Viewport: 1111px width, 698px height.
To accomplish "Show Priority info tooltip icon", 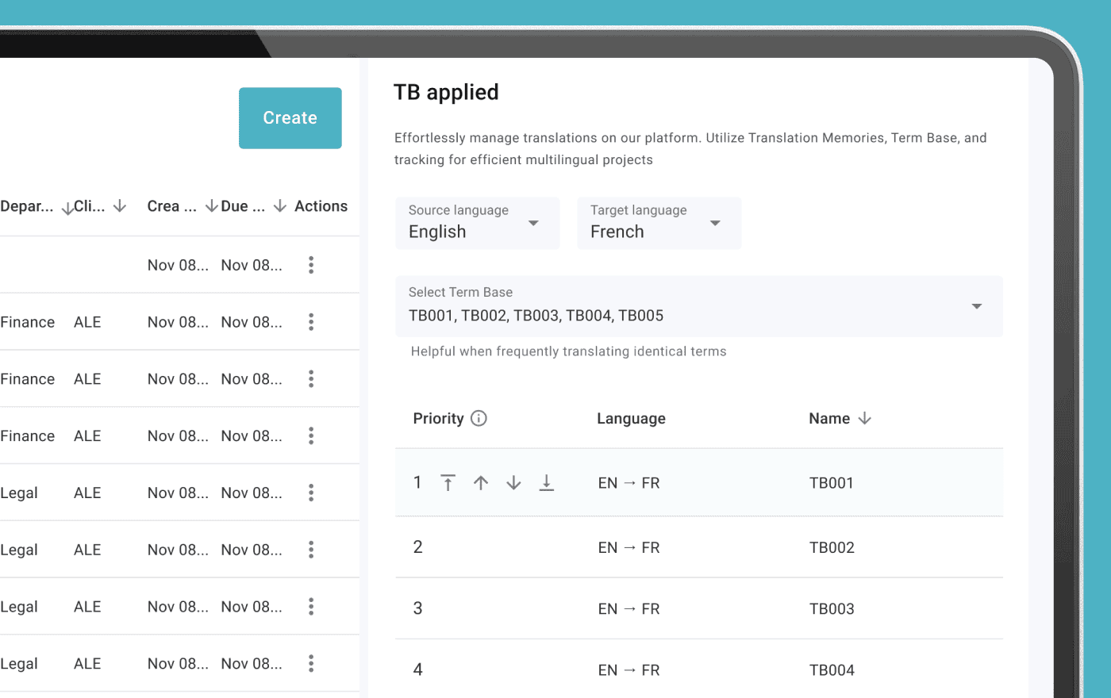I will 479,419.
